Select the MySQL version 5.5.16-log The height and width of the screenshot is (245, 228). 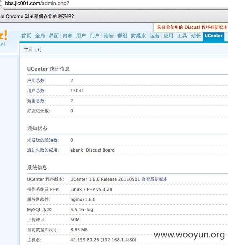pyautogui.click(x=82, y=210)
